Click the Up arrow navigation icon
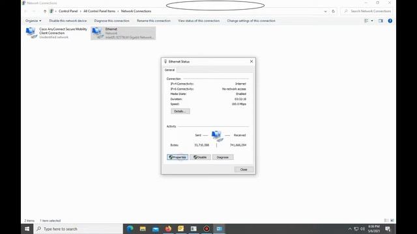The width and height of the screenshot is (417, 234). 45,11
